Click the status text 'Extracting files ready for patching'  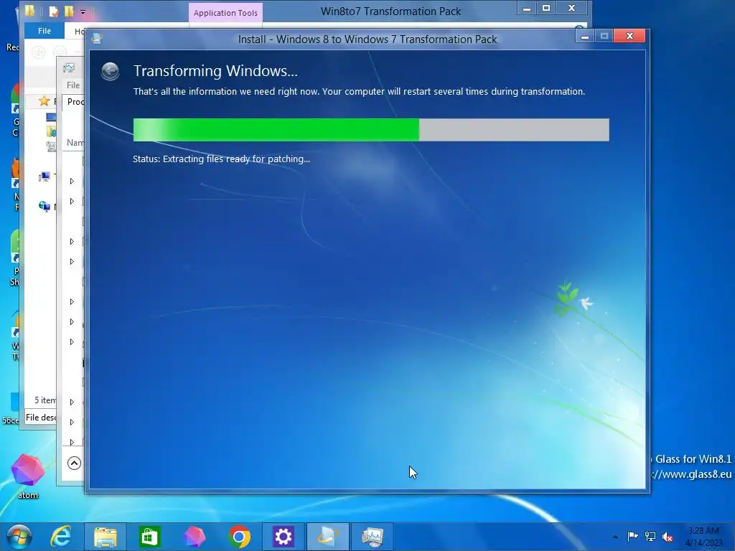pyautogui.click(x=236, y=159)
